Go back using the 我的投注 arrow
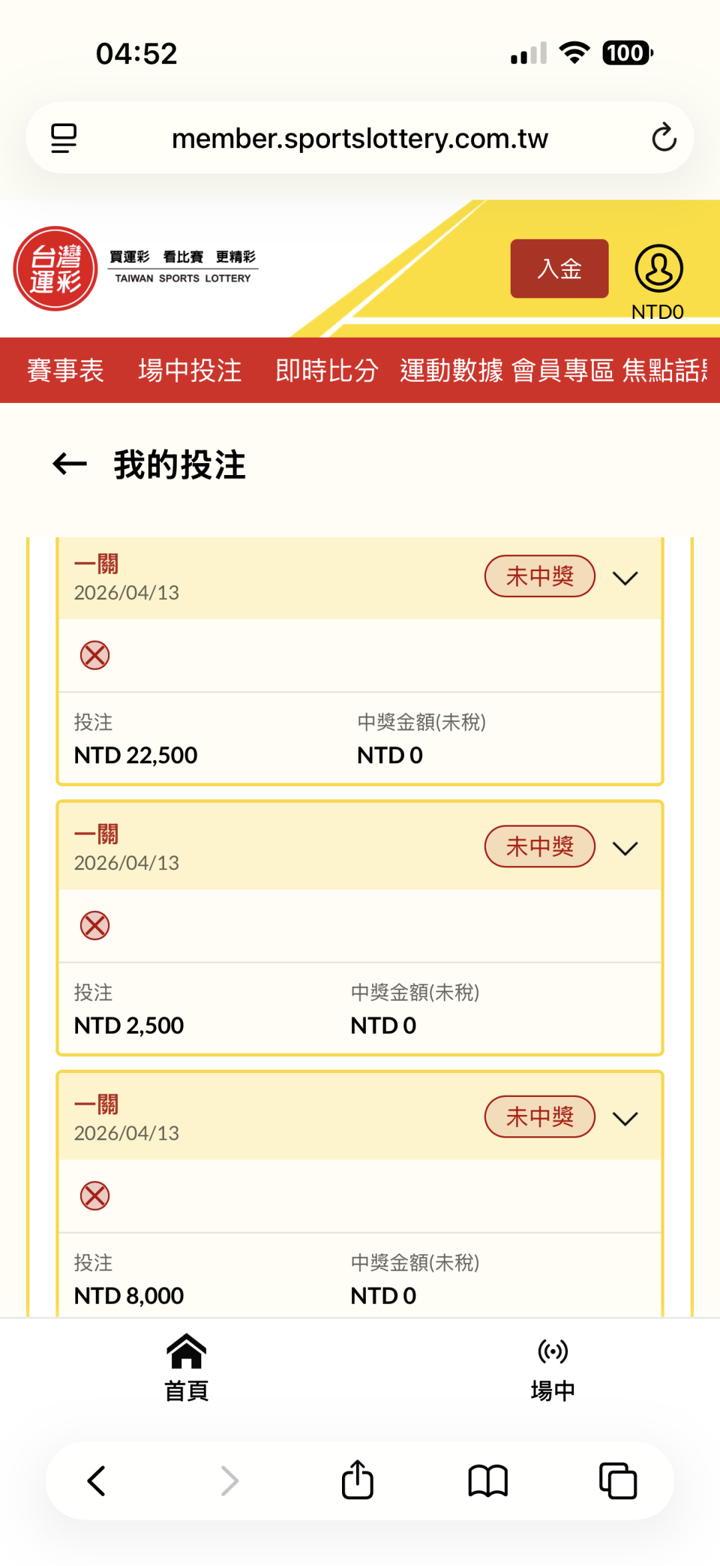The height and width of the screenshot is (1566, 720). click(x=70, y=464)
